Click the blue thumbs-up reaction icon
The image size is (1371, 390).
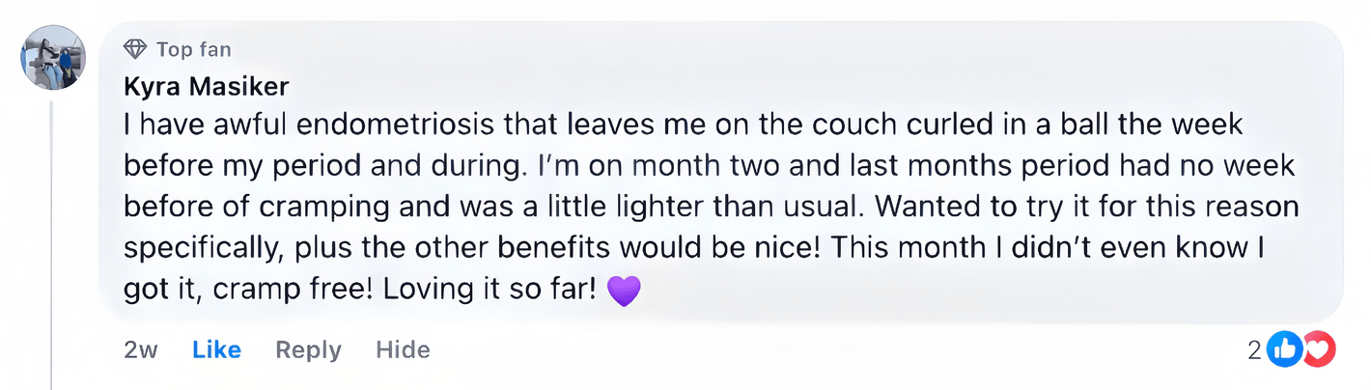pos(1284,349)
